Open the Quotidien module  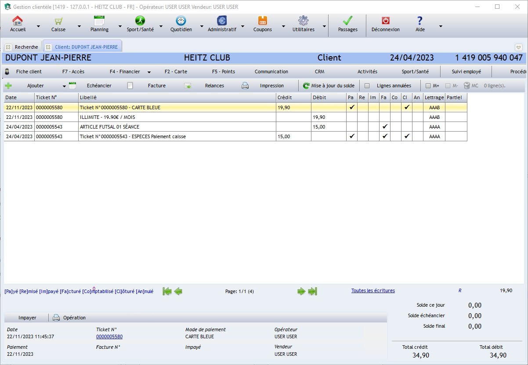click(x=181, y=24)
